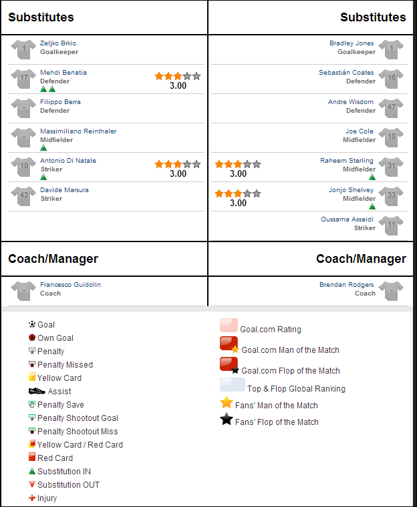Open Francesco Guidolin's coach link
417x507 pixels.
(x=70, y=285)
